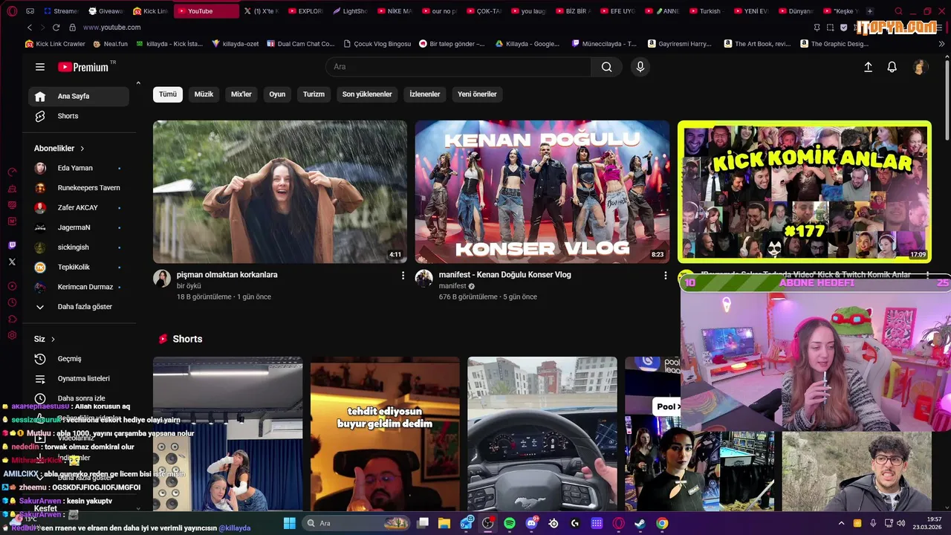Reload the page in browser toolbar
951x535 pixels.
(x=56, y=27)
